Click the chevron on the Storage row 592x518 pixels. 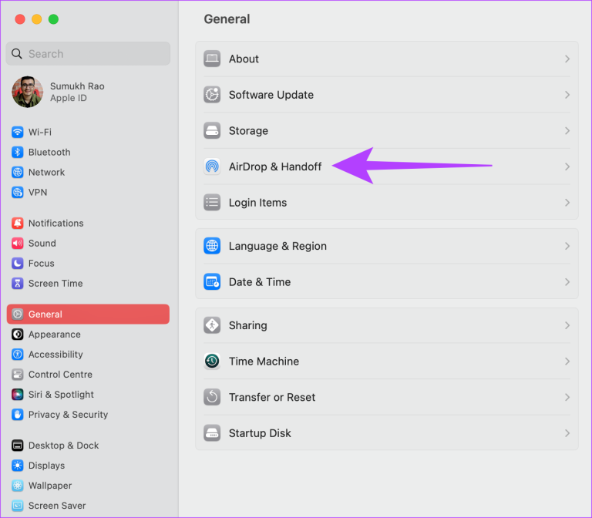567,130
